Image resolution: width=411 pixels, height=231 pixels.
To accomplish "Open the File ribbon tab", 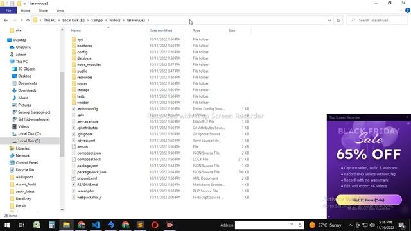I will (x=8, y=10).
